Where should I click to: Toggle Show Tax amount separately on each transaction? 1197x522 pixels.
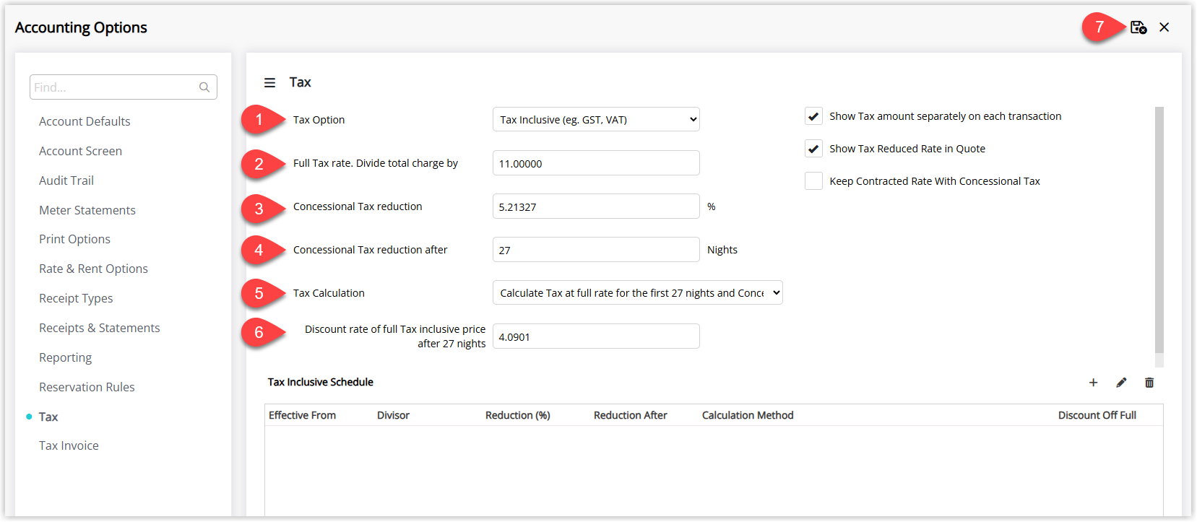coord(813,116)
